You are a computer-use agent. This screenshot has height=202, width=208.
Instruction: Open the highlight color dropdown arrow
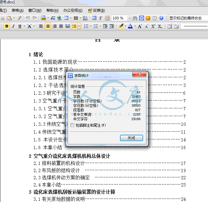(125, 26)
